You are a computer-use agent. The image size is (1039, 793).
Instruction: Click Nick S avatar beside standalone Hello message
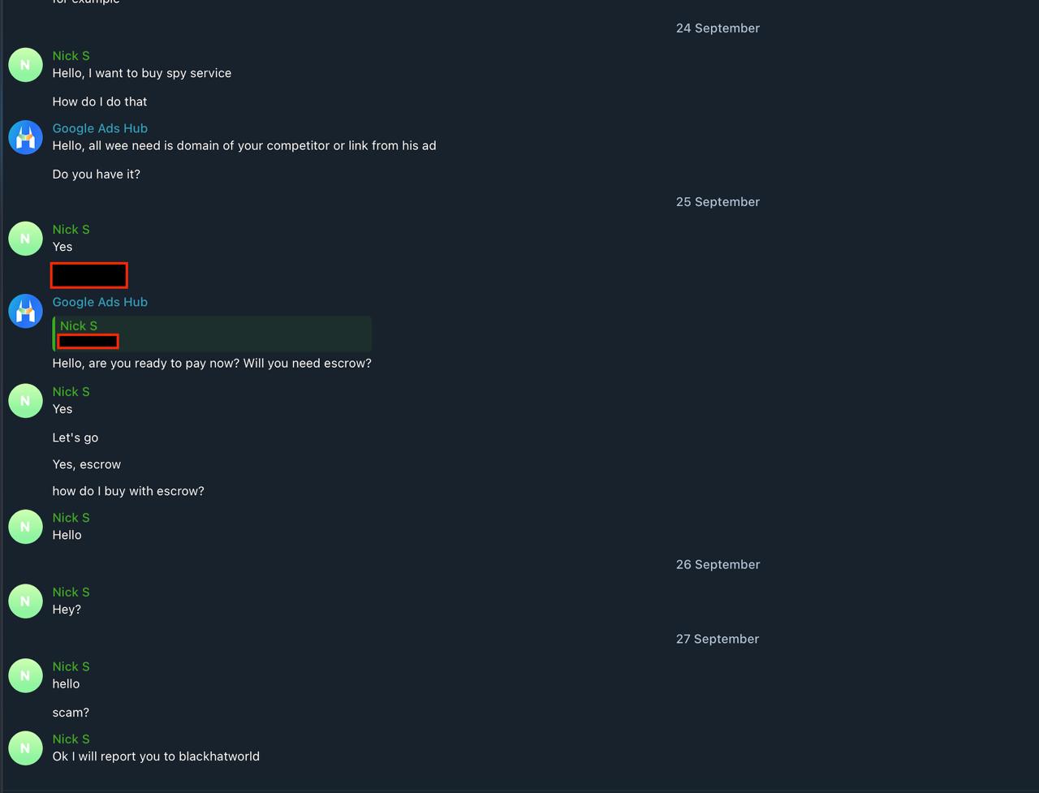pyautogui.click(x=25, y=527)
